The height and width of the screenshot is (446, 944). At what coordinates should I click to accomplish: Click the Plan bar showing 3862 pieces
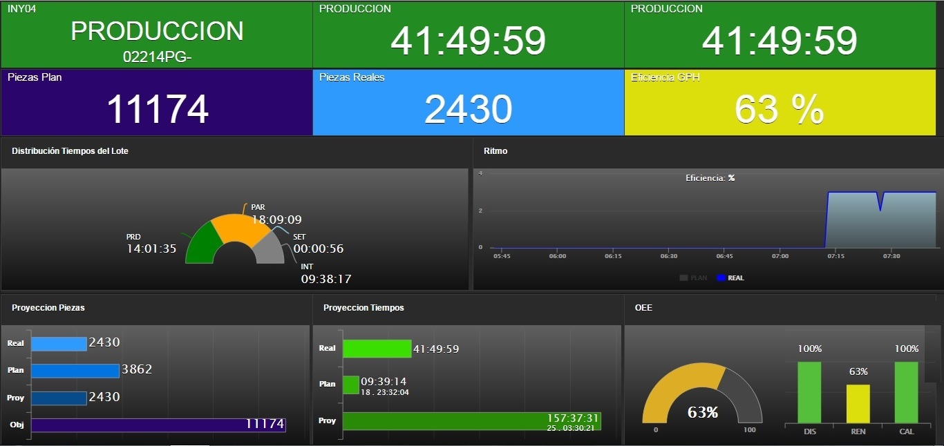[x=75, y=371]
